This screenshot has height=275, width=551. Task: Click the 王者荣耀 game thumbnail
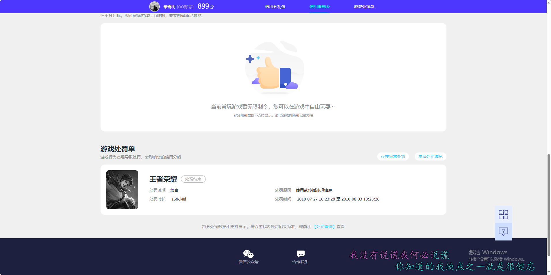(122, 190)
